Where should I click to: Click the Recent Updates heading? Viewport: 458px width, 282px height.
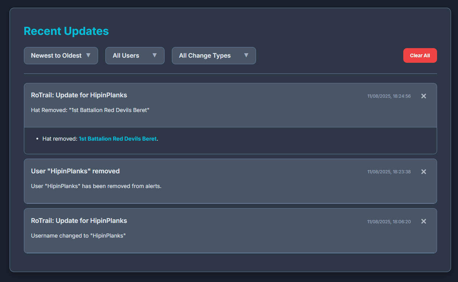pos(66,31)
